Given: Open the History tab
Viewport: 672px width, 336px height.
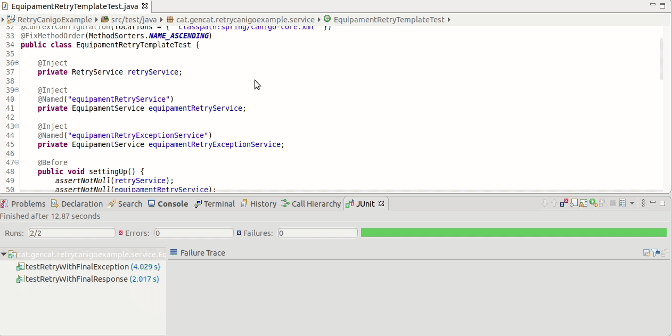Looking at the screenshot, I should 258,204.
